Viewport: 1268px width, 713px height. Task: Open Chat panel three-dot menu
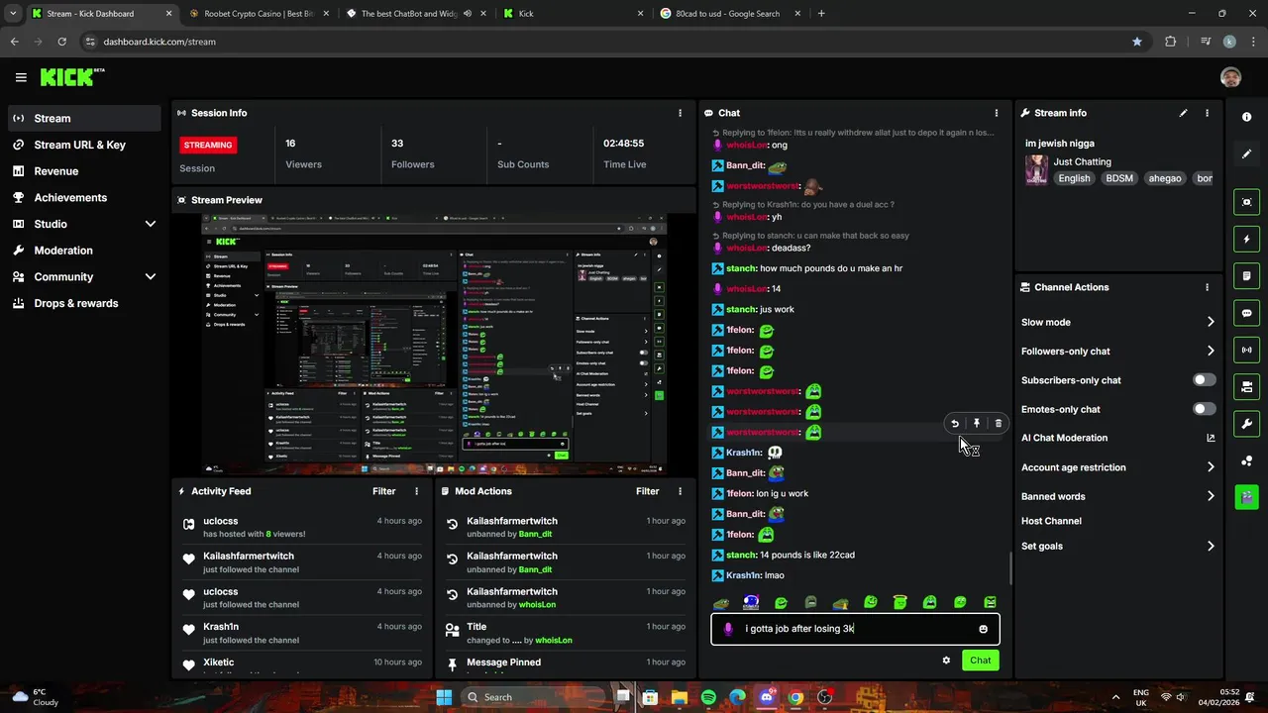[997, 113]
